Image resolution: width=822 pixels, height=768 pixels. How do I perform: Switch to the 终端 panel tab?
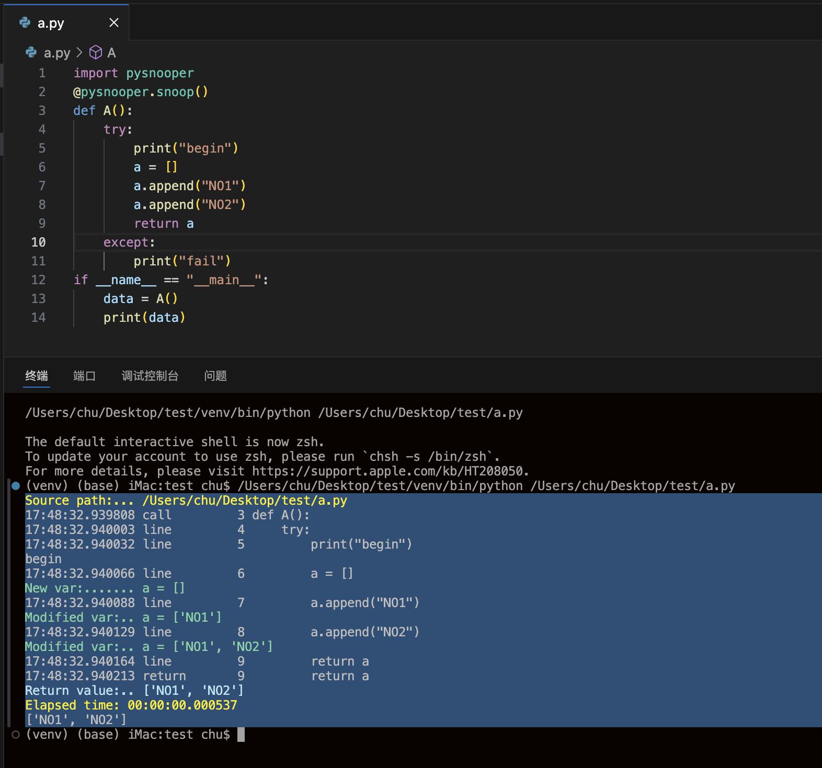(37, 376)
